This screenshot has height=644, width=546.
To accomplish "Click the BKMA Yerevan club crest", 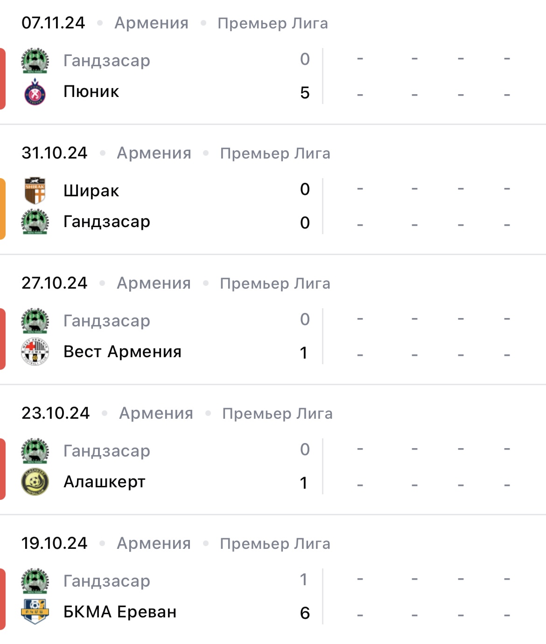I will tap(35, 612).
